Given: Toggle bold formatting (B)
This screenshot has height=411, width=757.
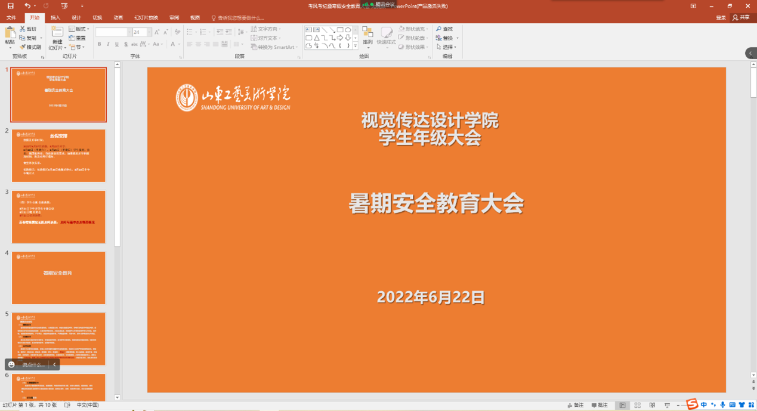Looking at the screenshot, I should coord(100,44).
